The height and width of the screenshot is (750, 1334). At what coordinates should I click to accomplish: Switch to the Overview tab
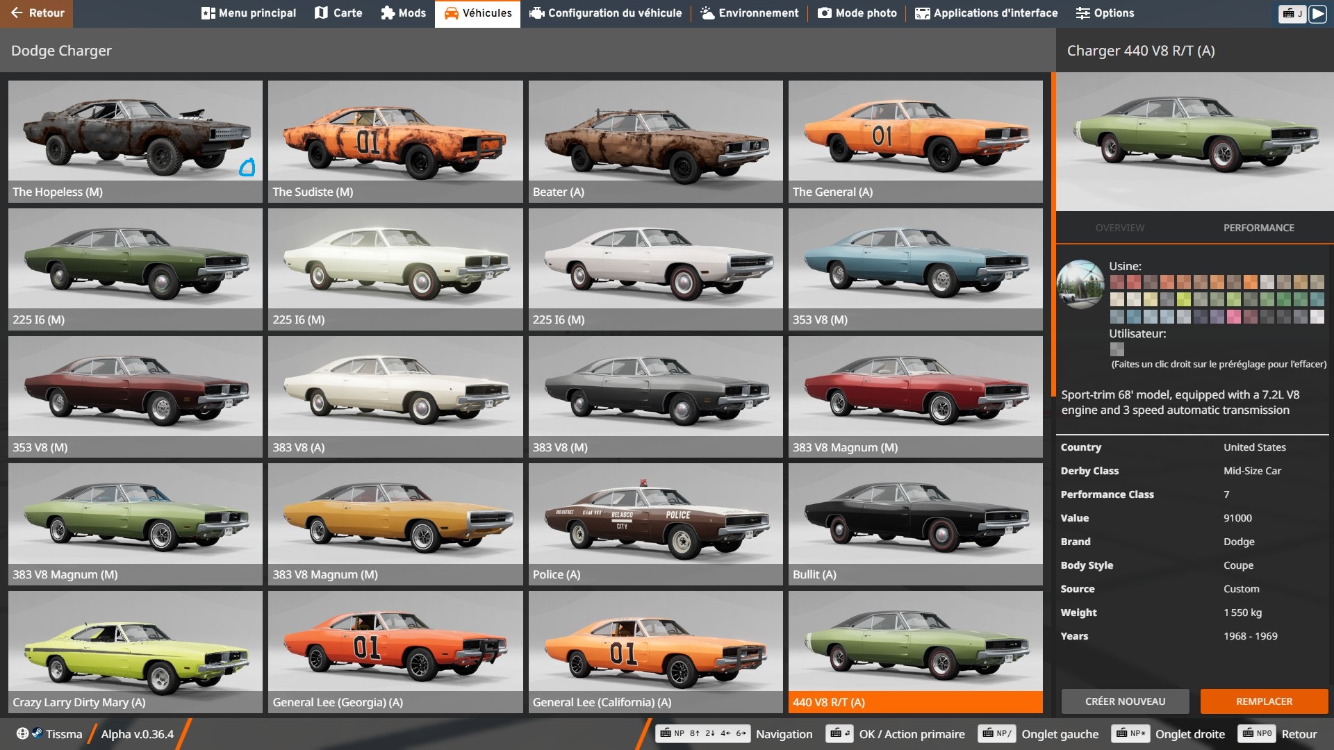click(x=1119, y=228)
